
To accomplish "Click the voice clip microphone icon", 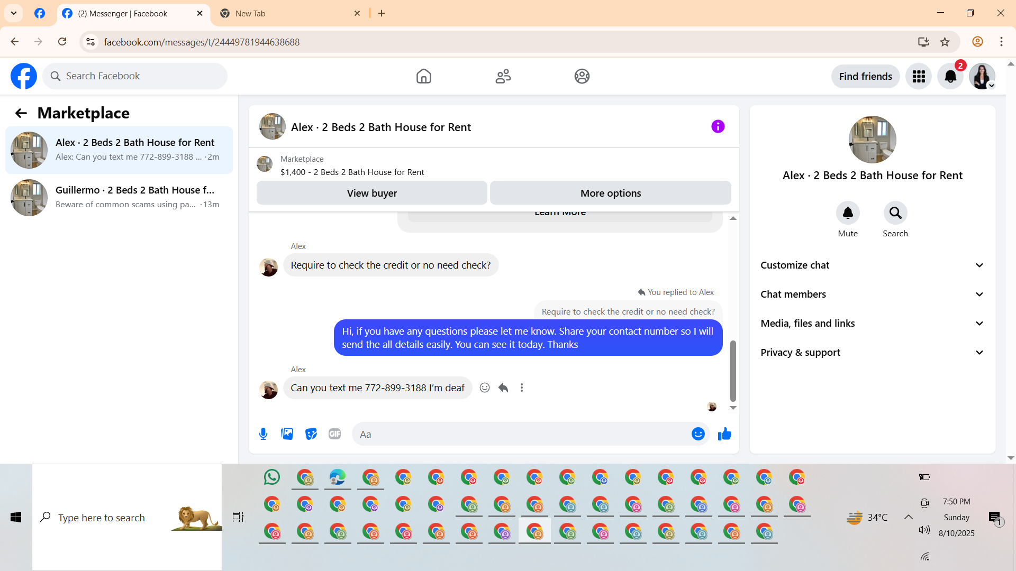I will point(263,434).
